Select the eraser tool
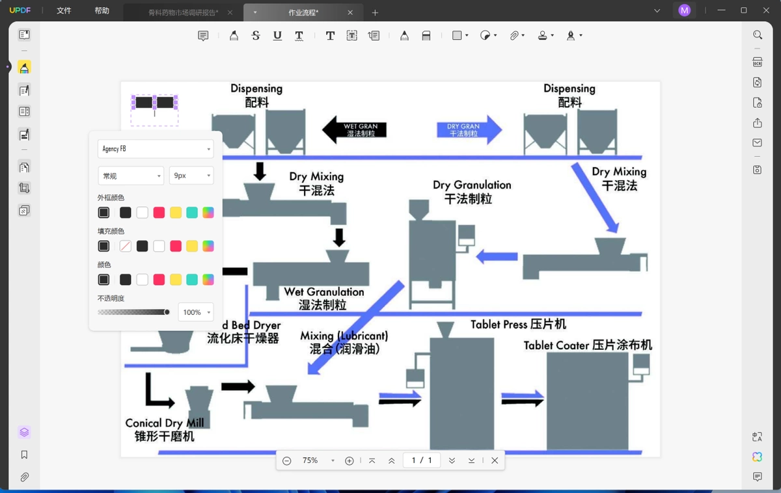Image resolution: width=781 pixels, height=493 pixels. pyautogui.click(x=426, y=36)
